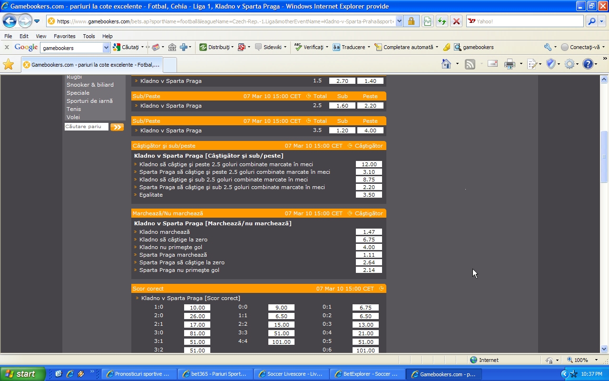Click the Sporturi de iarnă sidebar link

(89, 101)
